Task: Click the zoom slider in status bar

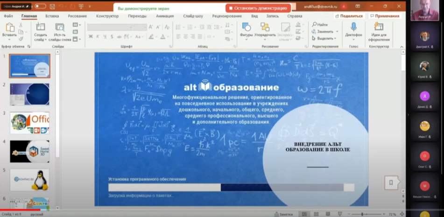Action: click(x=367, y=214)
